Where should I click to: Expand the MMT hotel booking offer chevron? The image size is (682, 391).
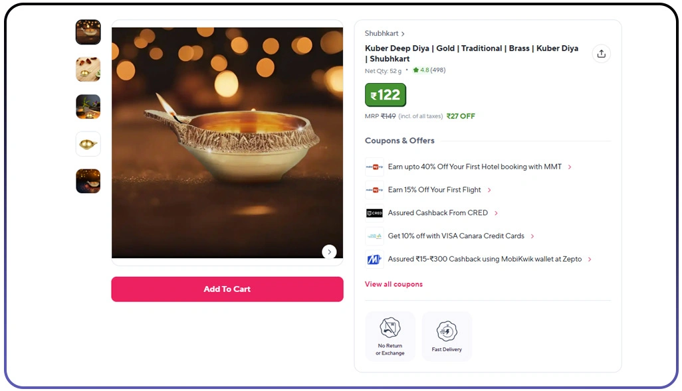point(570,167)
